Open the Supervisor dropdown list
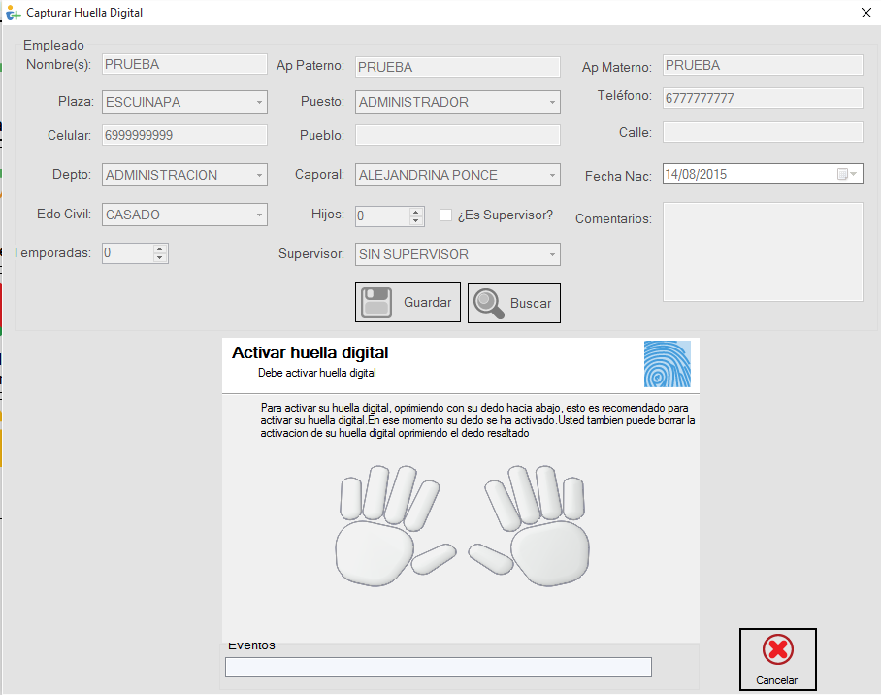The image size is (881, 695). (551, 255)
